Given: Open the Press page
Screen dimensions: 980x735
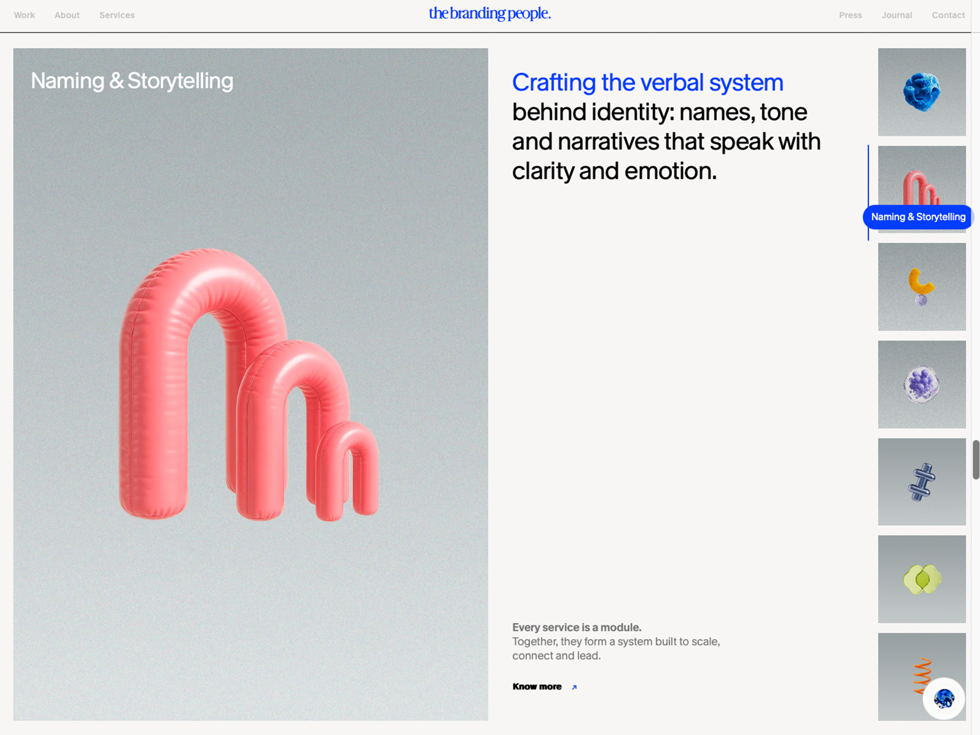Looking at the screenshot, I should (x=850, y=15).
